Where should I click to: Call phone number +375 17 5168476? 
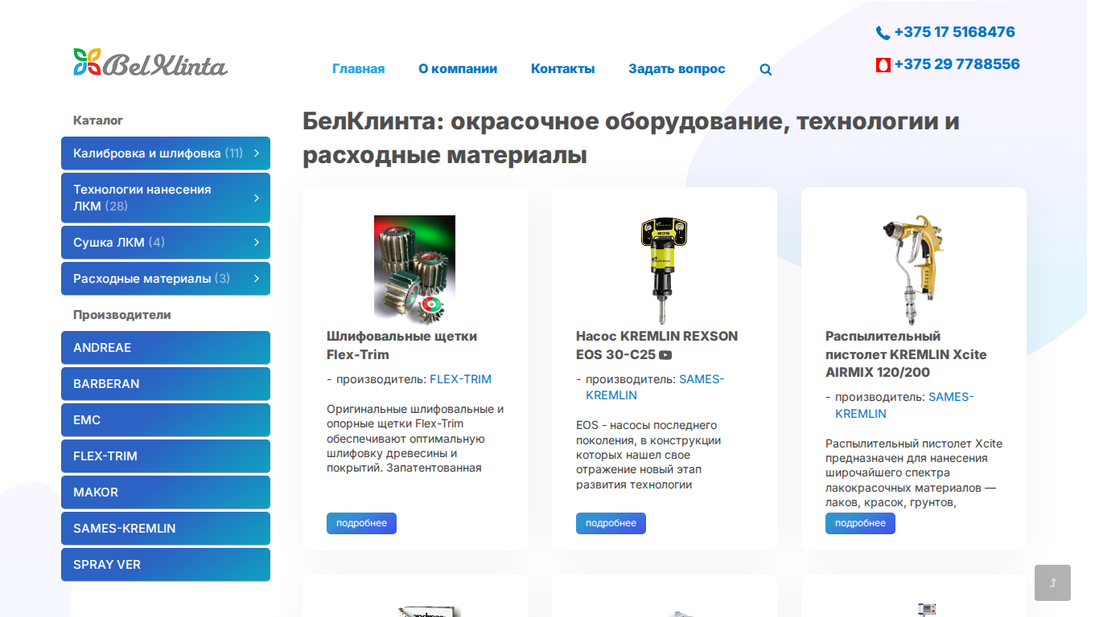click(954, 32)
